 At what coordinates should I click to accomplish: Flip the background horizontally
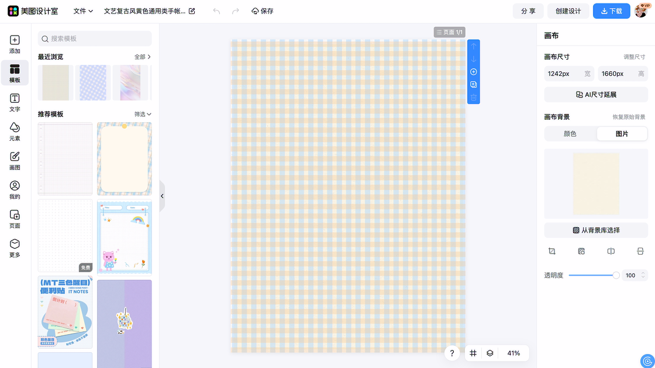pos(611,251)
